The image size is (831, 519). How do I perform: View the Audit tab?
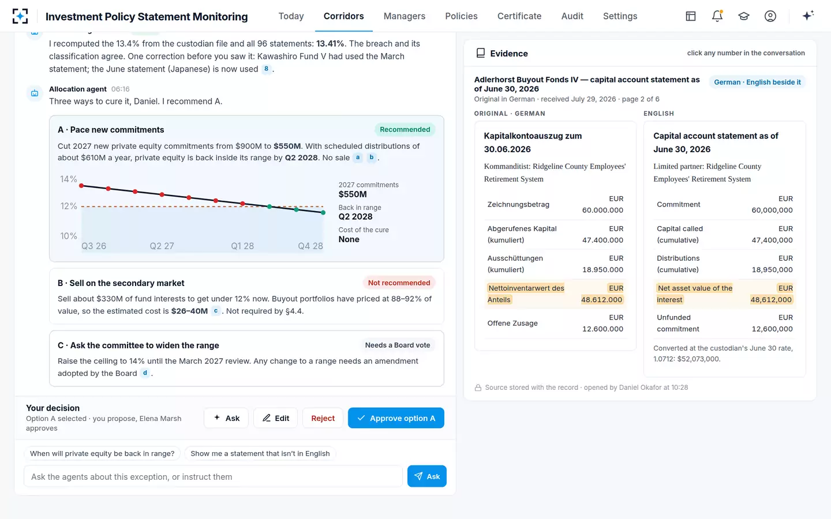click(x=572, y=16)
